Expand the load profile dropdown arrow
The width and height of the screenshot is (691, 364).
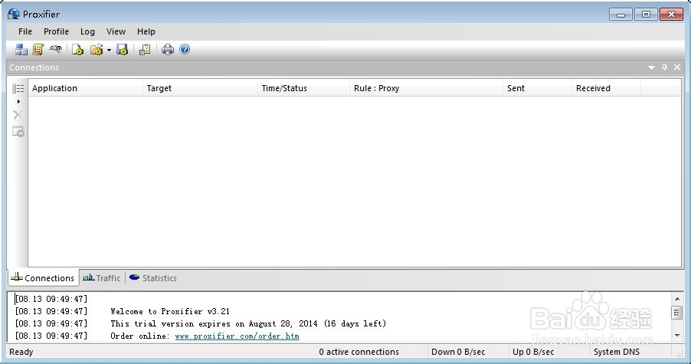(x=109, y=50)
